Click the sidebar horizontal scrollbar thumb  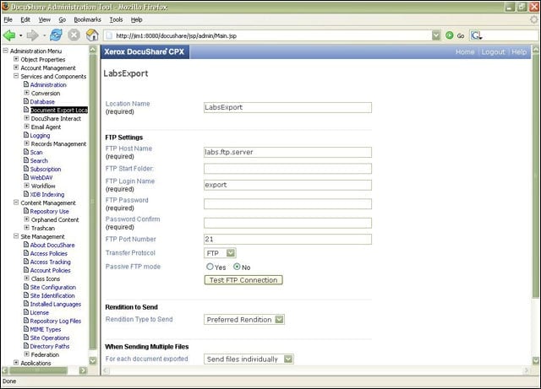click(38, 370)
